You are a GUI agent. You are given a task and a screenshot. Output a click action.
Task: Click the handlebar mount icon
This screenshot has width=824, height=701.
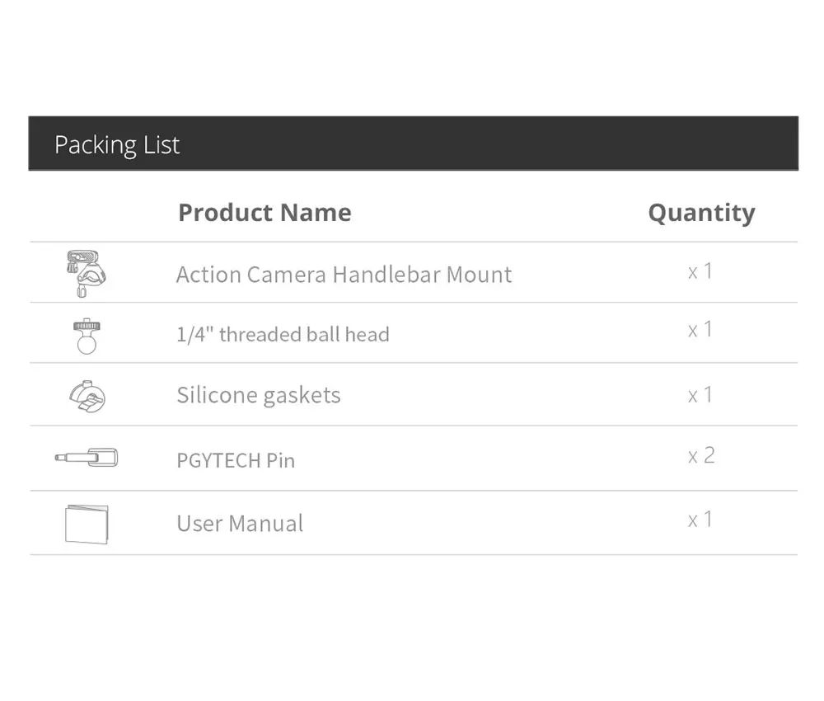point(87,274)
